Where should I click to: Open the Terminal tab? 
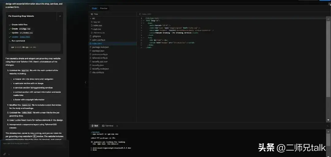click(108, 126)
